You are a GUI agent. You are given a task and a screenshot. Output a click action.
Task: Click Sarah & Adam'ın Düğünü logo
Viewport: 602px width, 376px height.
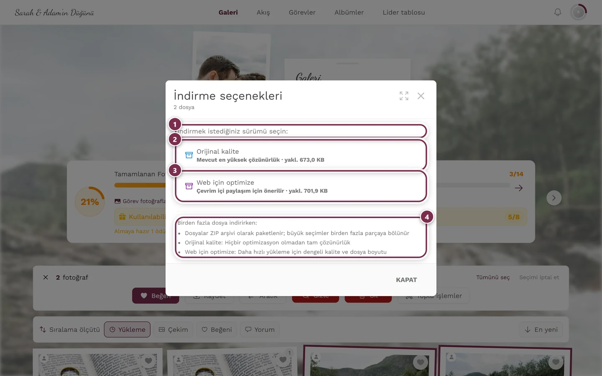[54, 13]
